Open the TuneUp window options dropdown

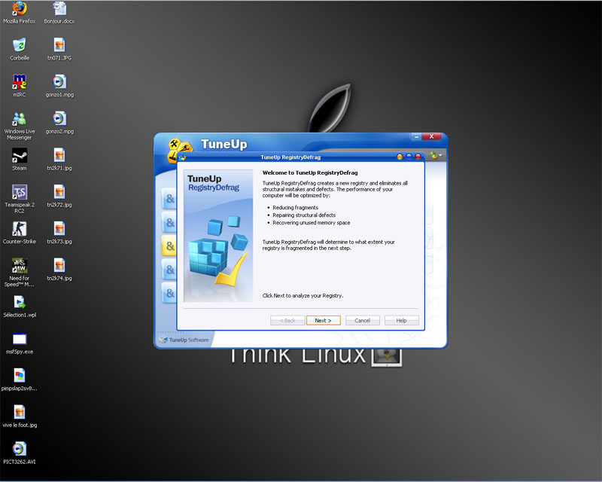[x=436, y=156]
